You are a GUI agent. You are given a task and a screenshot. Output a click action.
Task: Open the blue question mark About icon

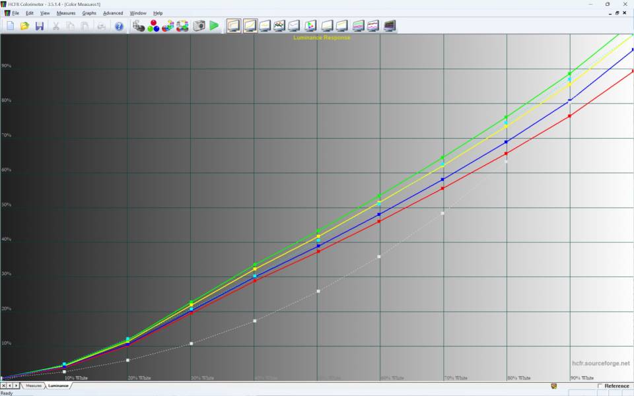pyautogui.click(x=119, y=26)
